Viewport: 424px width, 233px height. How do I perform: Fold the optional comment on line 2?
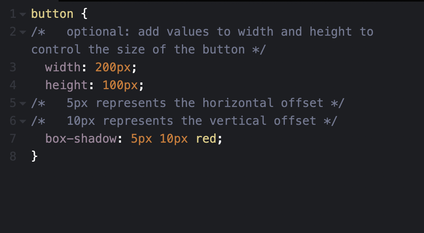[23, 32]
